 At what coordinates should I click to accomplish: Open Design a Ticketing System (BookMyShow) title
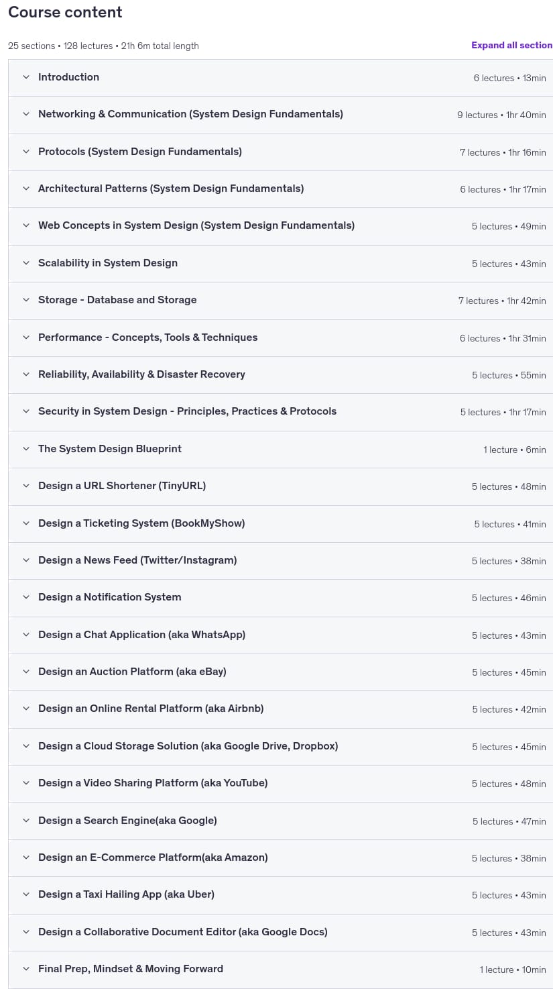pyautogui.click(x=141, y=523)
